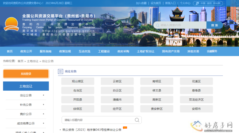Click 出让公告 in the breadcrumb
The height and width of the screenshot is (133, 239).
[48, 61]
